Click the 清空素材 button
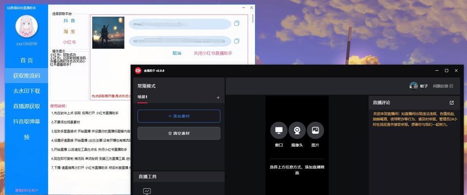The image size is (467, 195). 179,134
